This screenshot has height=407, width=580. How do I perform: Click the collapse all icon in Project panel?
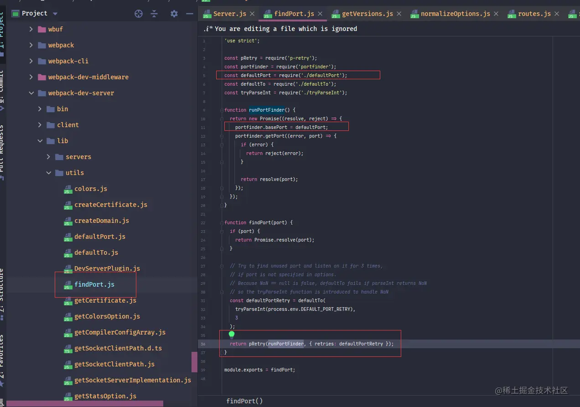tap(154, 14)
